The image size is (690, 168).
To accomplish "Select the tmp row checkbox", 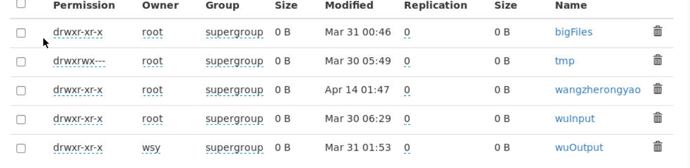I will [21, 62].
